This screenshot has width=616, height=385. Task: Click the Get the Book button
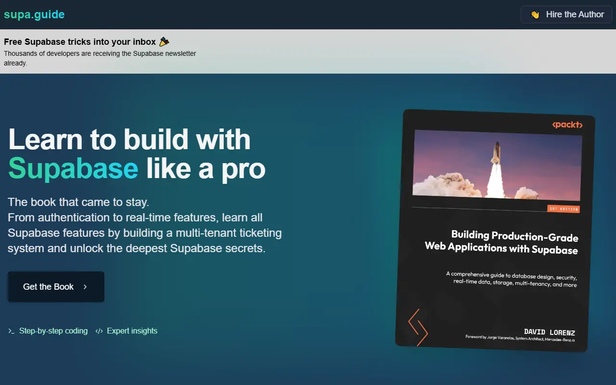(56, 287)
